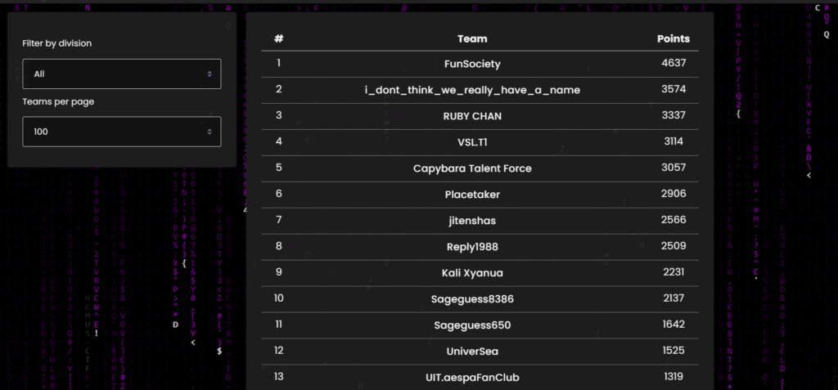Click on team Sageguess8386

point(472,298)
